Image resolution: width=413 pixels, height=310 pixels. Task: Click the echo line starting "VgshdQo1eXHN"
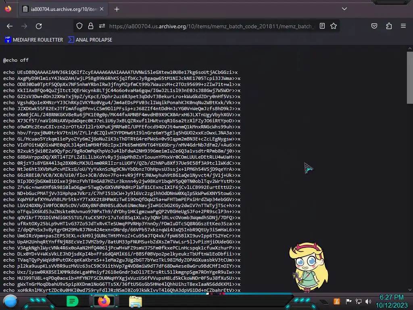[x=122, y=103]
